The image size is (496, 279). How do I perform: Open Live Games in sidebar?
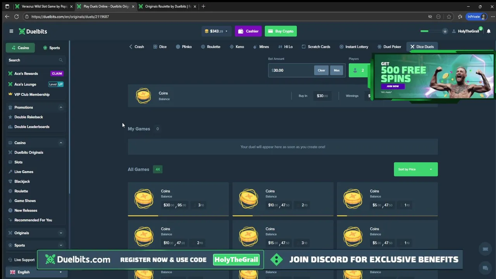24,172
